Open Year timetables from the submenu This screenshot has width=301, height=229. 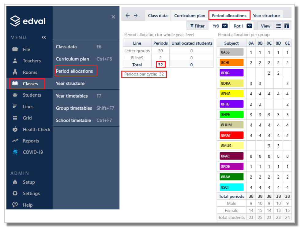tap(72, 96)
